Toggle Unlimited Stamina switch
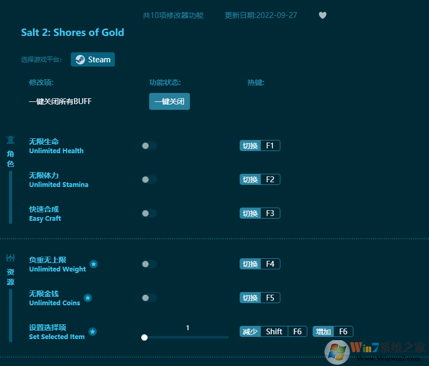 [x=149, y=180]
